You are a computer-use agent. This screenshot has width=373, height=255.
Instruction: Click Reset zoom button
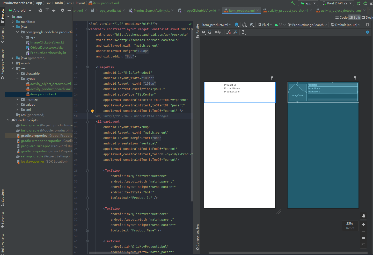coord(350,228)
